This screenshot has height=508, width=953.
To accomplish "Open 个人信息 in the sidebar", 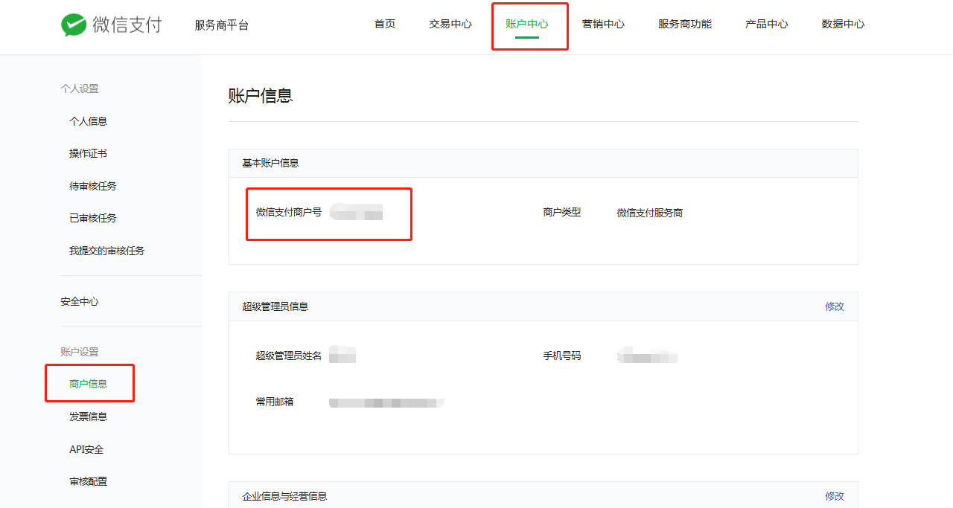I will (89, 121).
